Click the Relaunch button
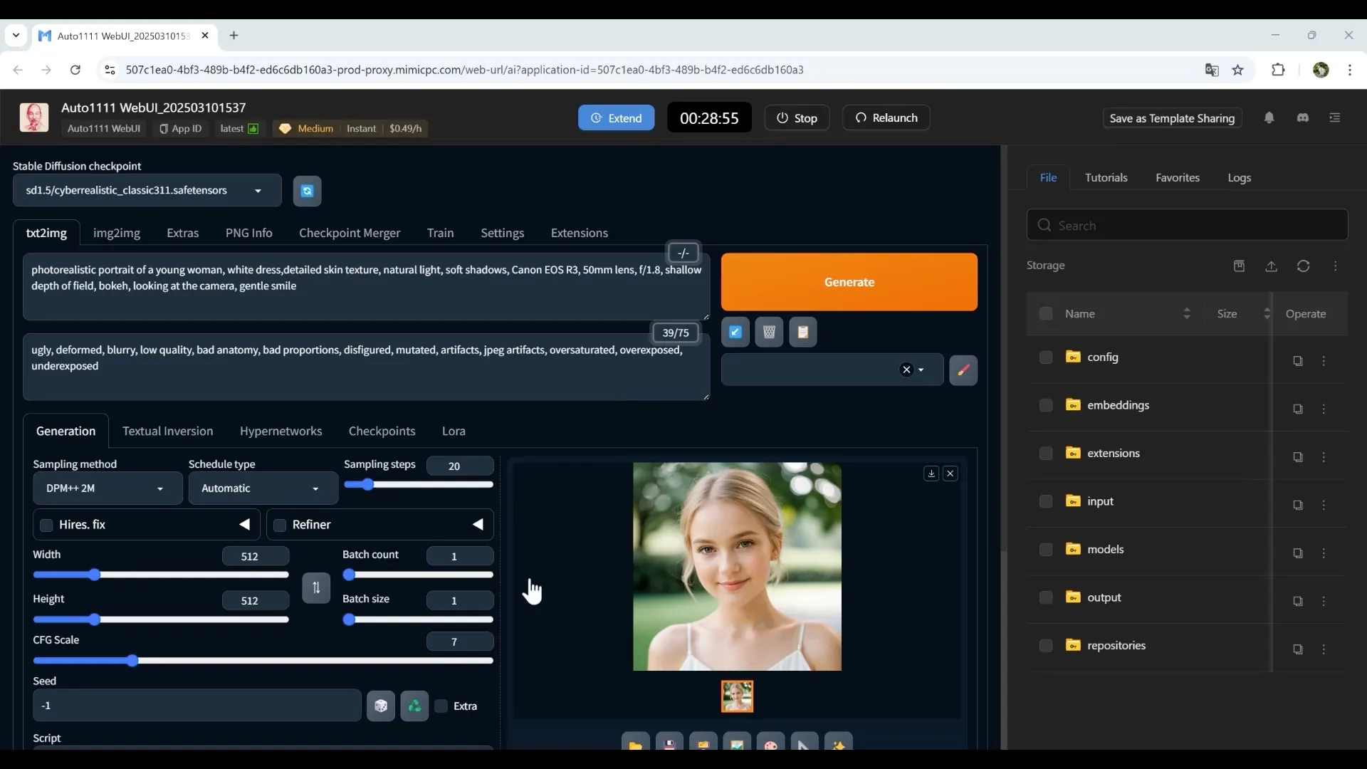Image resolution: width=1367 pixels, height=769 pixels. point(886,118)
